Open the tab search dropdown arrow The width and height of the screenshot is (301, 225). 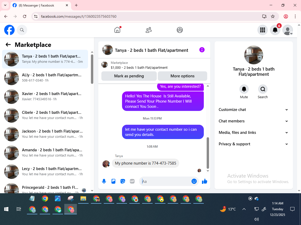[5, 5]
